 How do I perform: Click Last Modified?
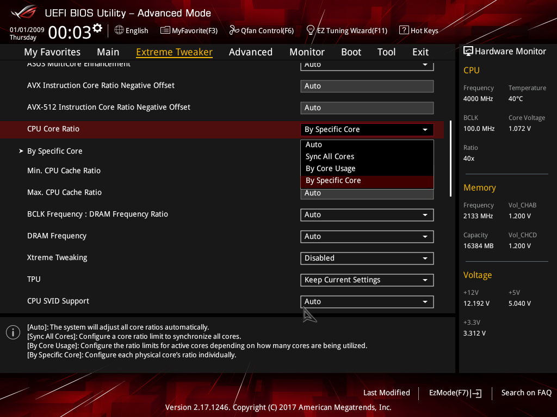point(387,393)
